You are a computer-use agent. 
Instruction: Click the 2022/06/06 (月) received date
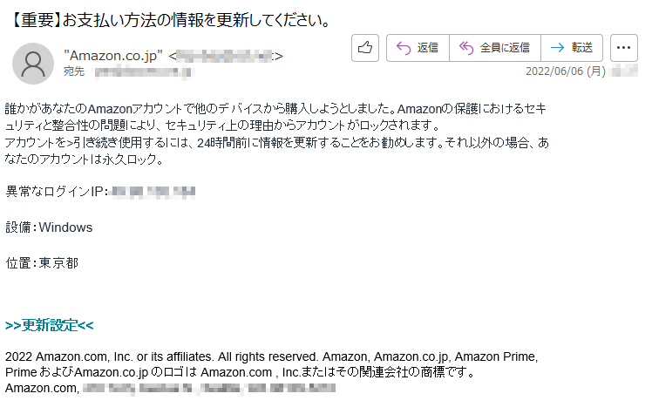[566, 71]
